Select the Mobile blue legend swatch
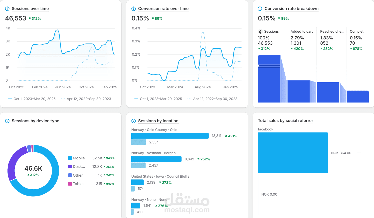Image resolution: width=374 pixels, height=218 pixels. click(x=70, y=158)
